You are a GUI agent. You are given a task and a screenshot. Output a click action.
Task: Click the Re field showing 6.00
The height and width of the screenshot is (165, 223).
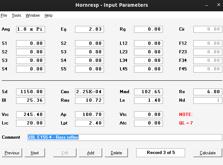pyautogui.click(x=208, y=92)
